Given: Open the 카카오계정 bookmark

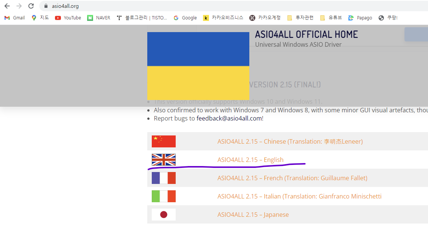Looking at the screenshot, I should pos(265,18).
